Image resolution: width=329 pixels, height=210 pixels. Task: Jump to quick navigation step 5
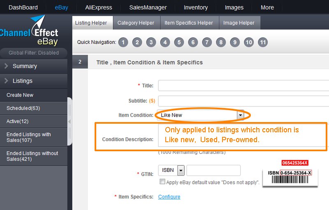pyautogui.click(x=179, y=42)
